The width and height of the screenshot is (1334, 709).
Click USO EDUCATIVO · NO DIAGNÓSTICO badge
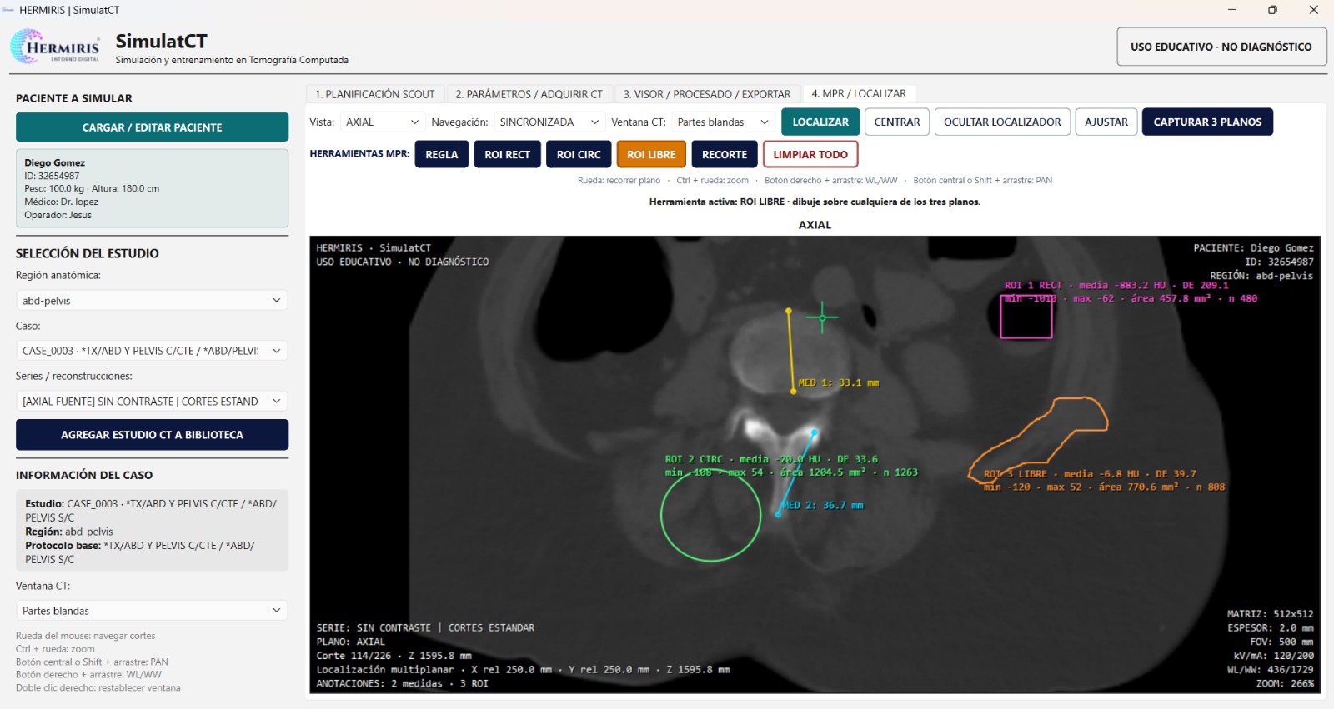(1221, 47)
